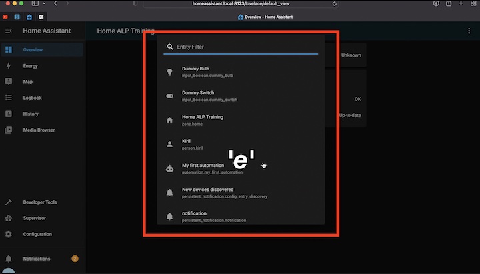Screen dimensions: 480x274
Task: Click the Up-to-date status value
Action: [x=350, y=116]
